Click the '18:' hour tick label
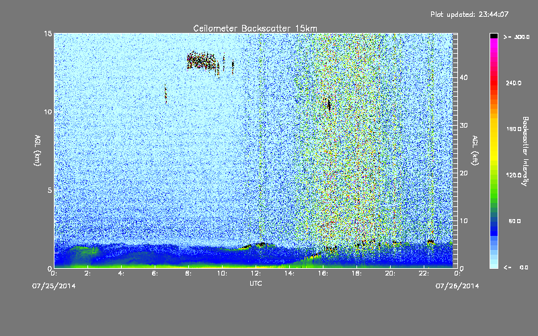This screenshot has height=336, width=538. pos(356,274)
